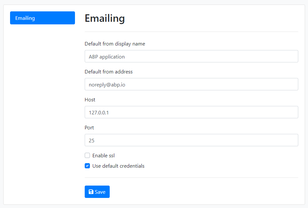Uncheck Use default credentials
Viewport: 308px width, 208px height.
pos(87,166)
